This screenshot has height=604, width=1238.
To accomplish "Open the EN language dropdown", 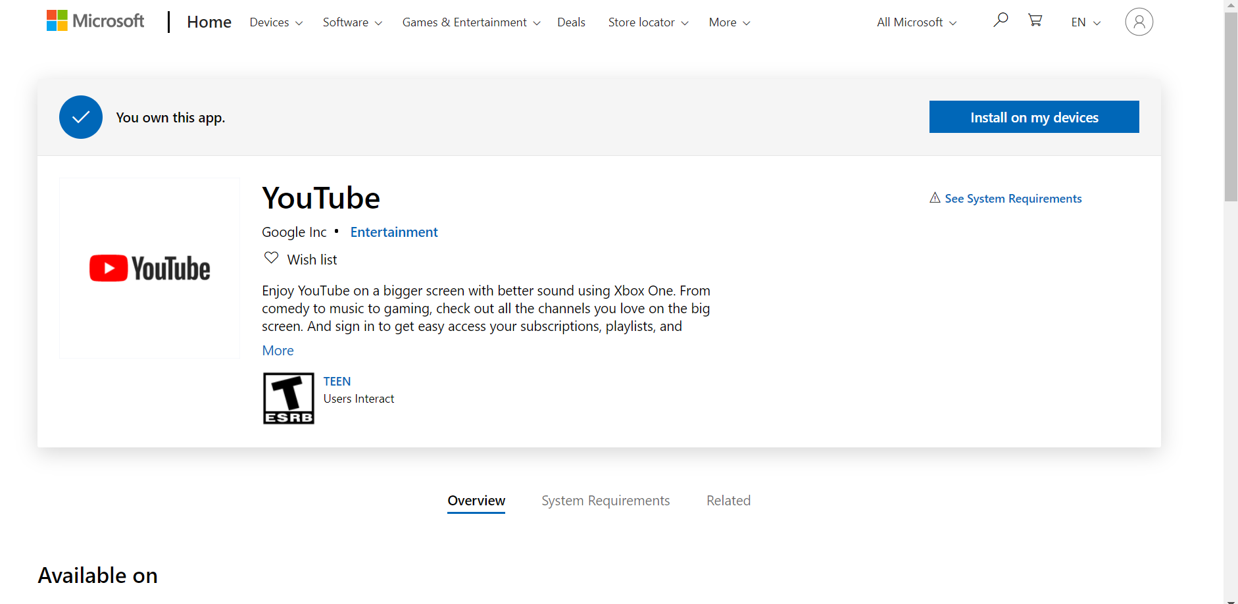I will point(1085,22).
